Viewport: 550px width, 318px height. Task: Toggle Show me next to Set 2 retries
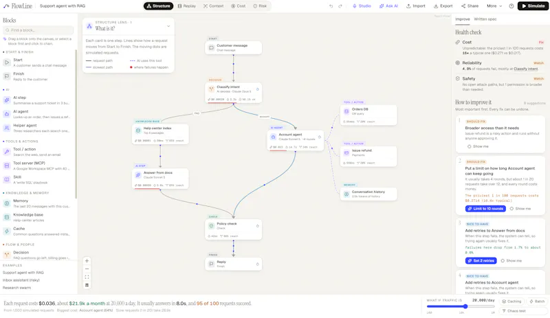pos(511,260)
